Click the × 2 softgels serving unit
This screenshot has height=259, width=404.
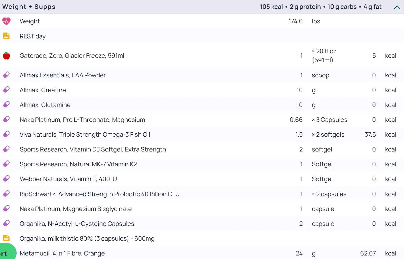click(x=328, y=135)
